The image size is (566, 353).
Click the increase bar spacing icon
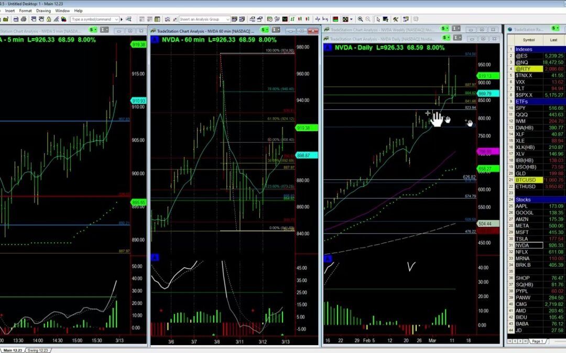[318, 19]
